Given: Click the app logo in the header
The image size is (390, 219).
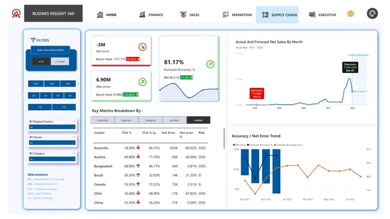Looking at the screenshot, I should 16,13.
